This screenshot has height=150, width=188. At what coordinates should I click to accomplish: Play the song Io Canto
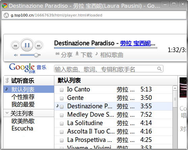79,89
